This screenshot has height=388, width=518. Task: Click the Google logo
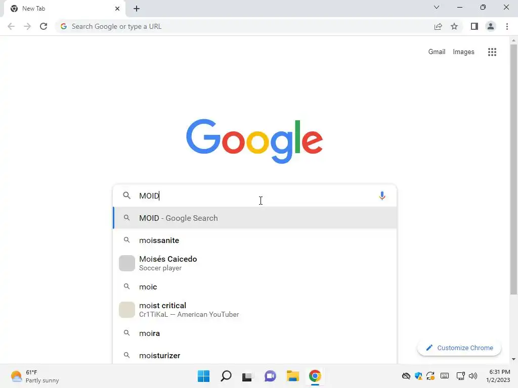pos(254,141)
